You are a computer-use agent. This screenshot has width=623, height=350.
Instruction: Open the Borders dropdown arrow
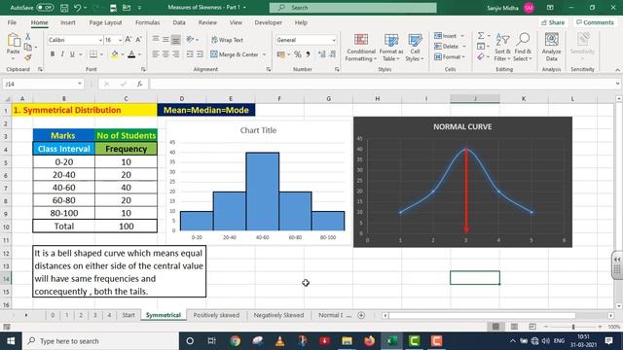[101, 54]
